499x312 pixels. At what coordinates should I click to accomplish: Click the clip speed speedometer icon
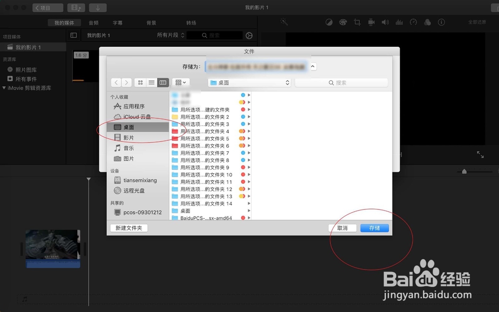pos(414,22)
